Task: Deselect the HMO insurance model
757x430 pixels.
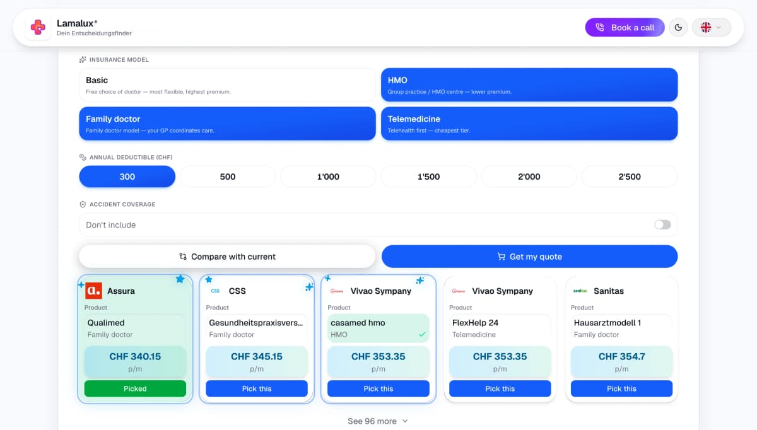Action: click(529, 84)
